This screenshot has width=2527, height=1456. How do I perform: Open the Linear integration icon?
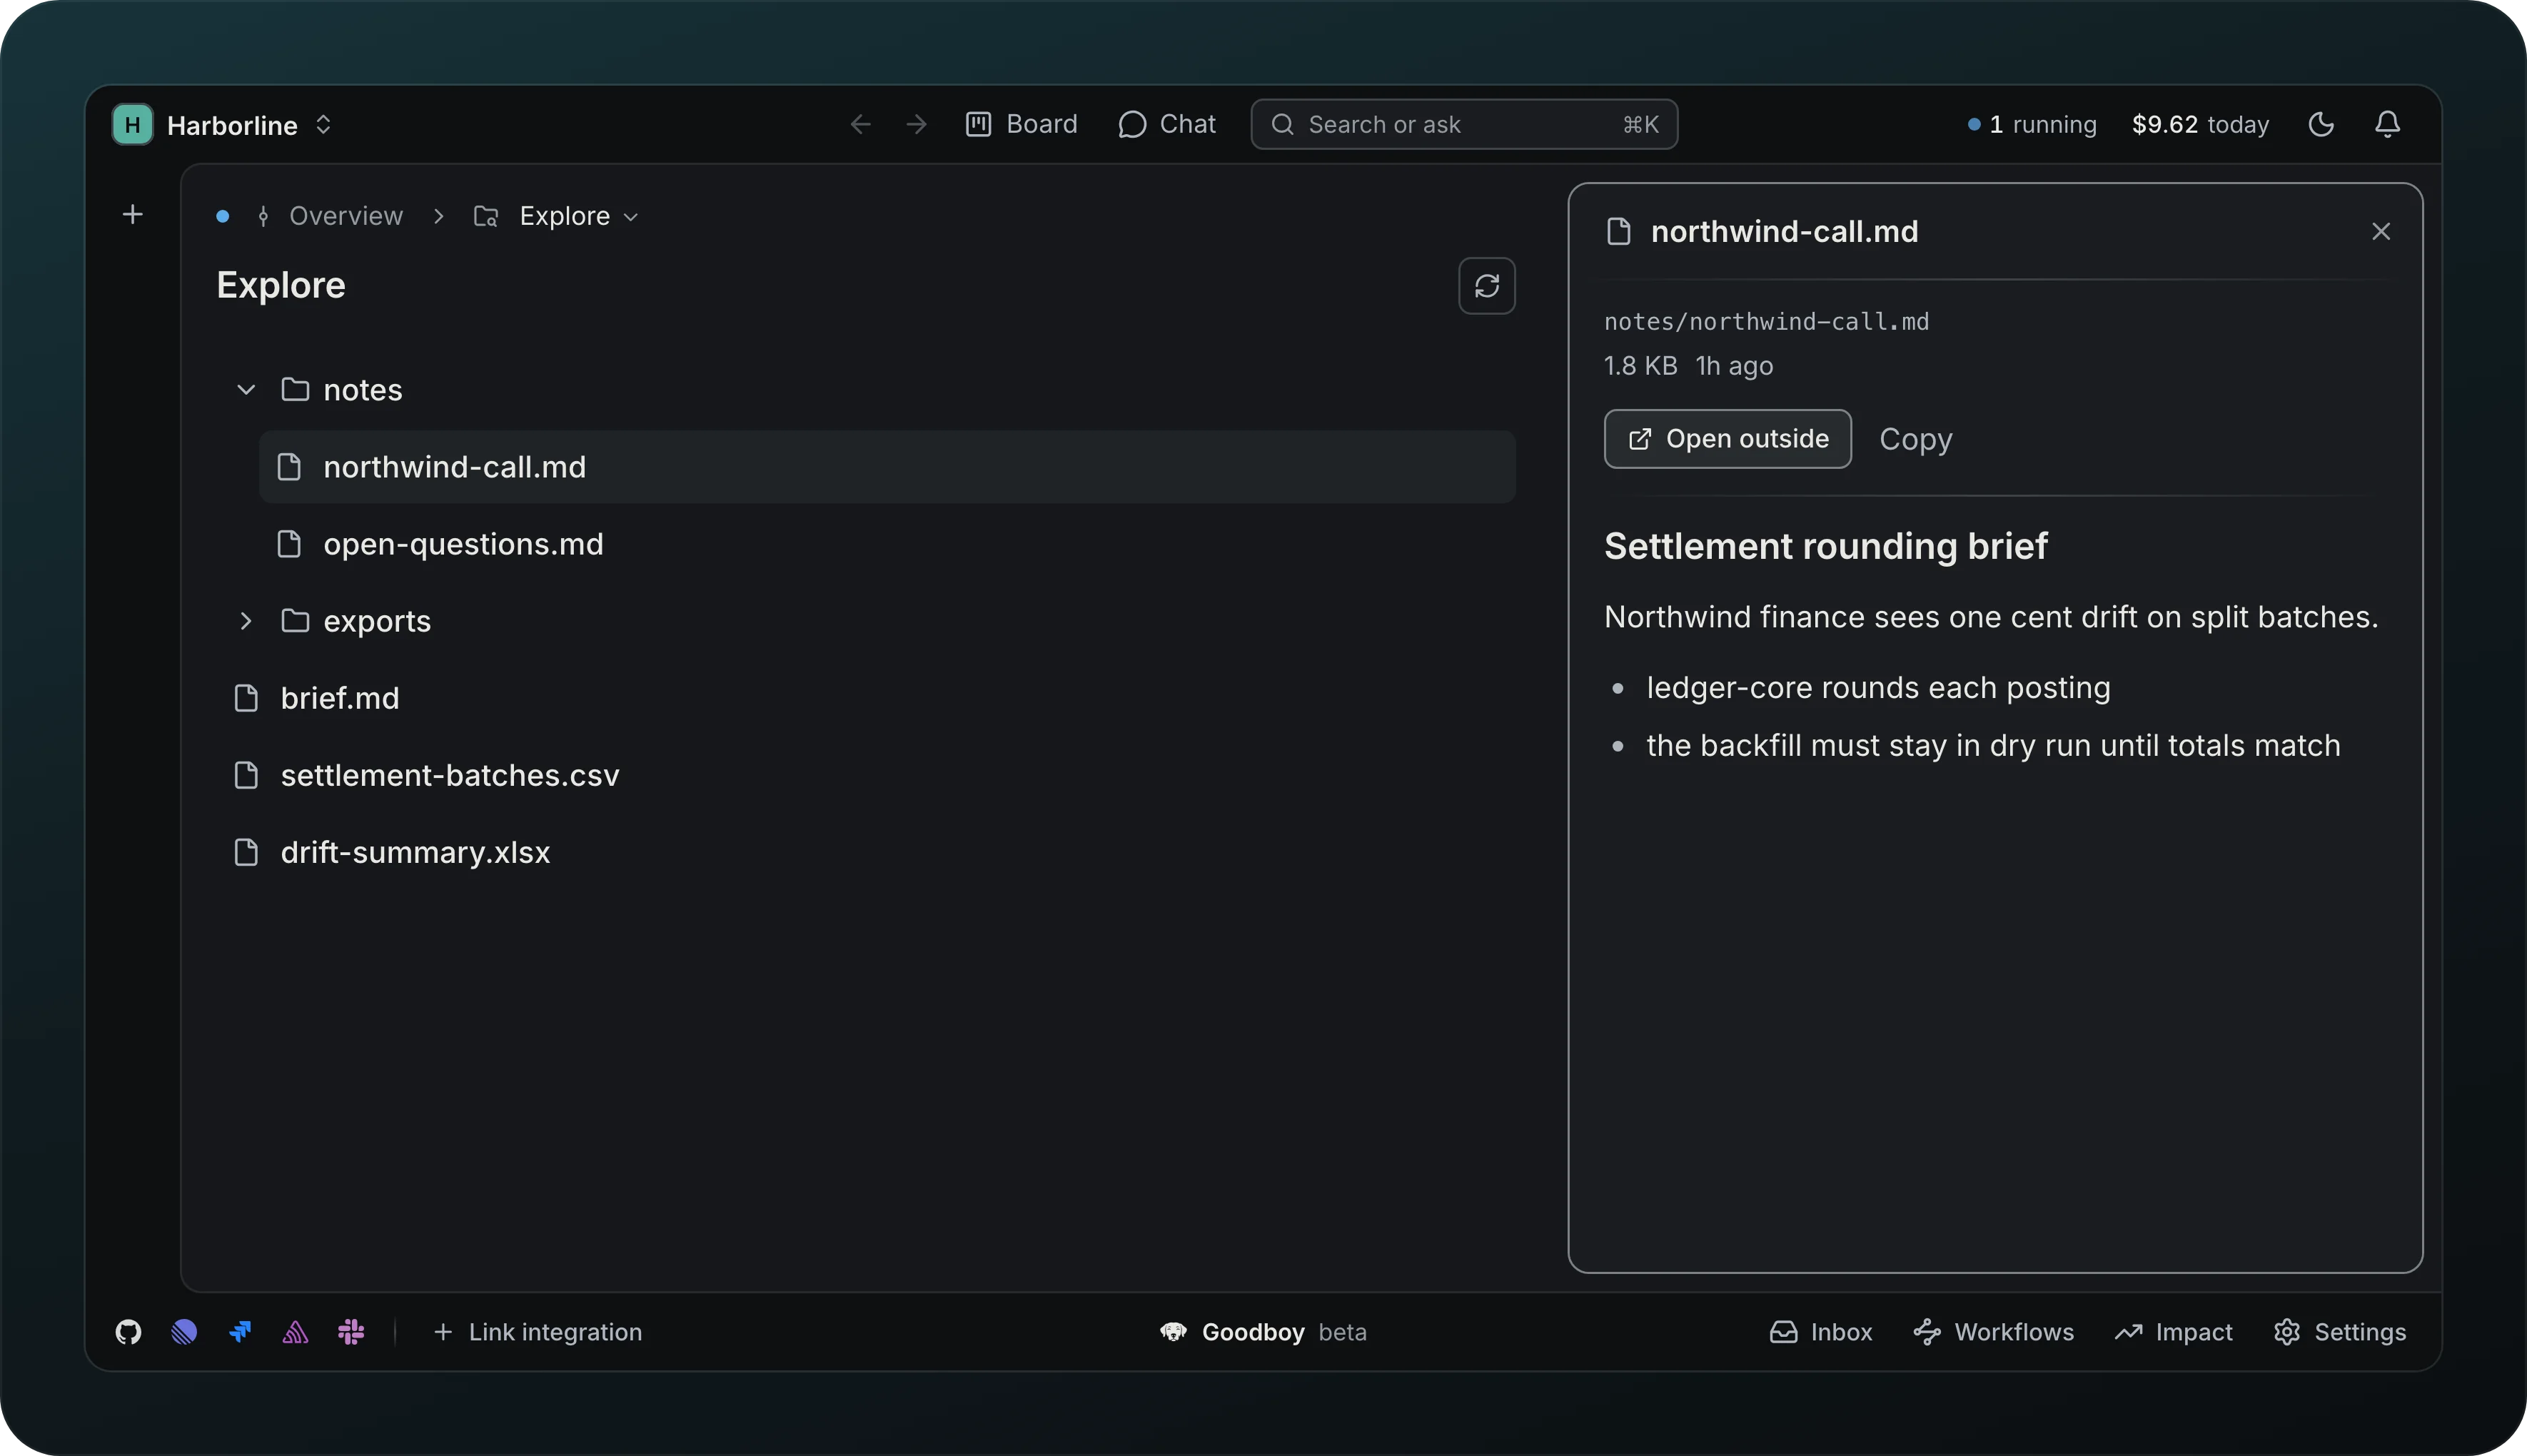point(184,1332)
